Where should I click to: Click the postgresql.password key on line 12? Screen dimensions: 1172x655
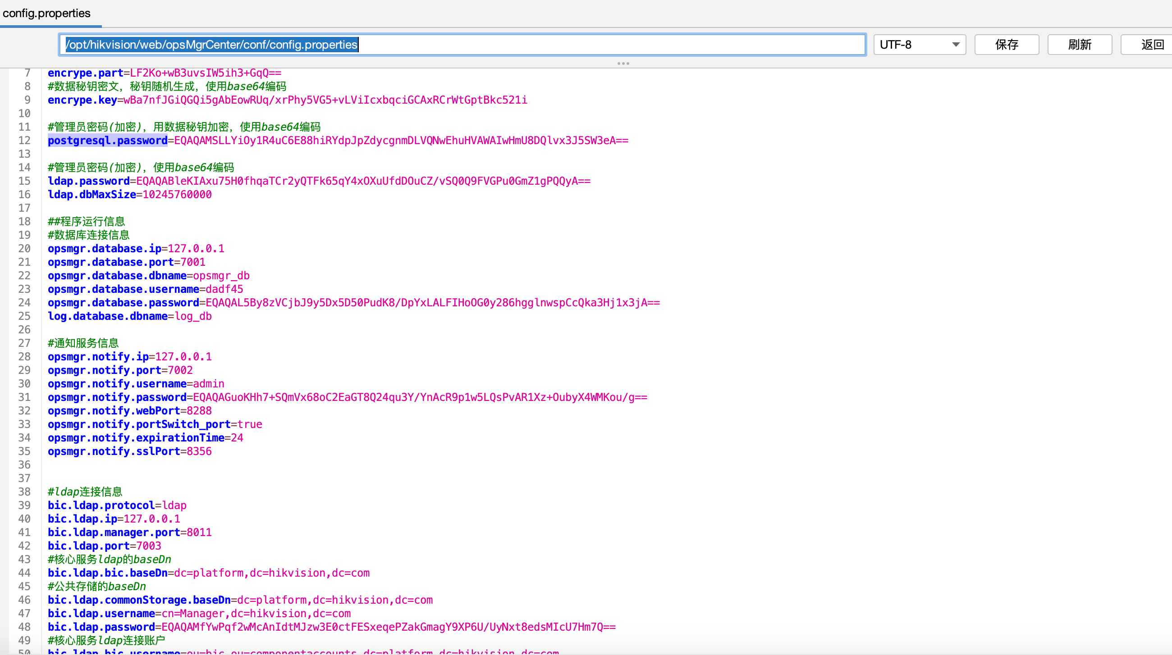click(x=107, y=141)
